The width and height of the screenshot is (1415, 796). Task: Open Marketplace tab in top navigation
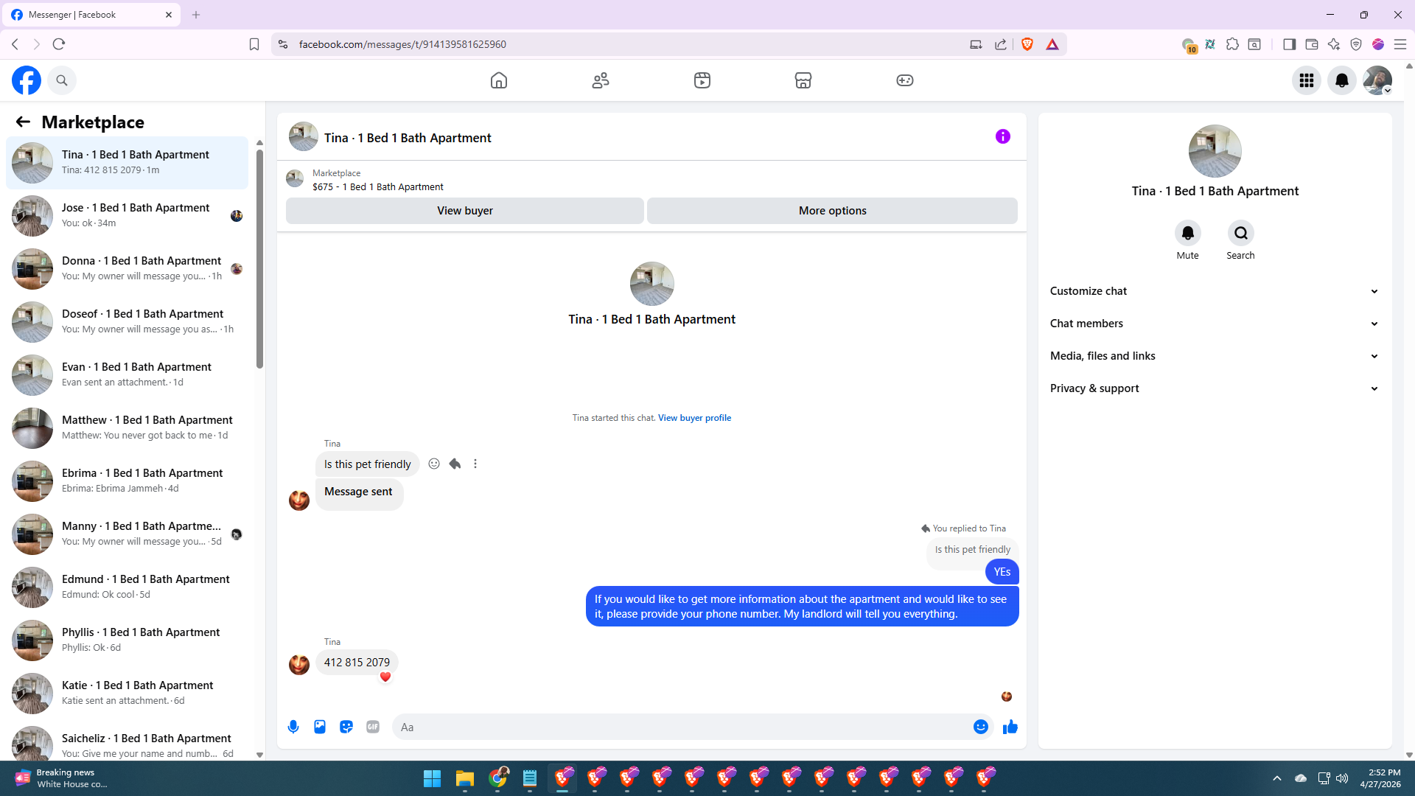803,80
